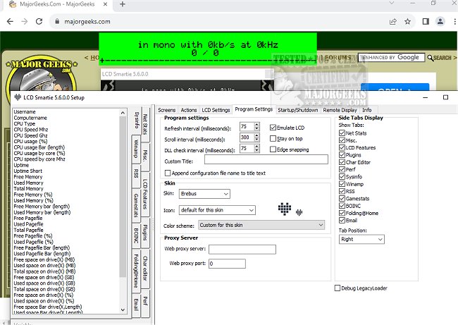Check Append configuration file name to title

168,173
